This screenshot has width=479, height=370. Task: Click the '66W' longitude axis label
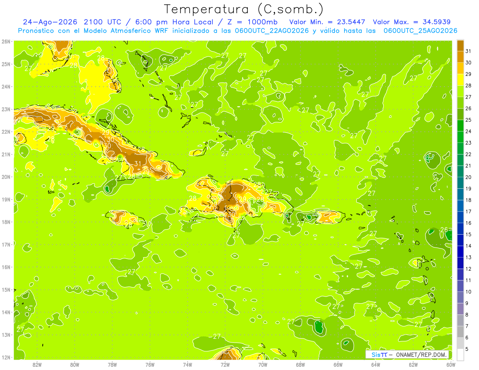click(338, 364)
